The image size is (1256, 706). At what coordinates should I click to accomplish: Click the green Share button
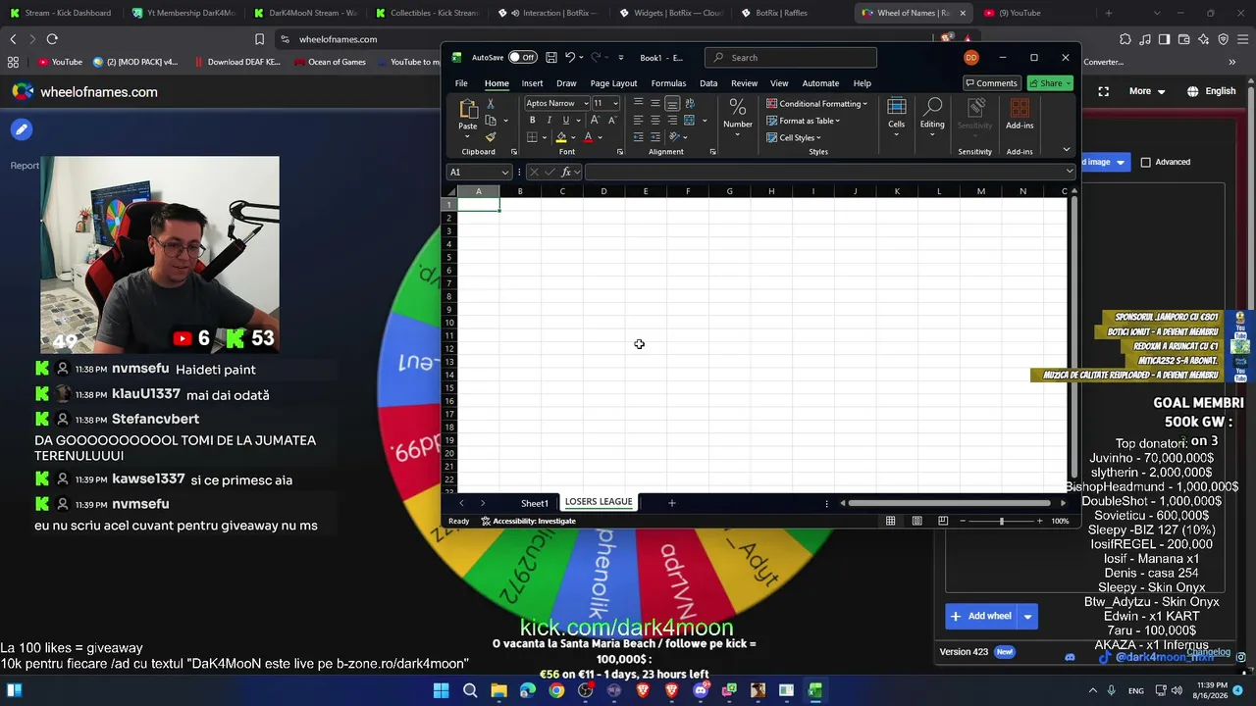pyautogui.click(x=1050, y=83)
